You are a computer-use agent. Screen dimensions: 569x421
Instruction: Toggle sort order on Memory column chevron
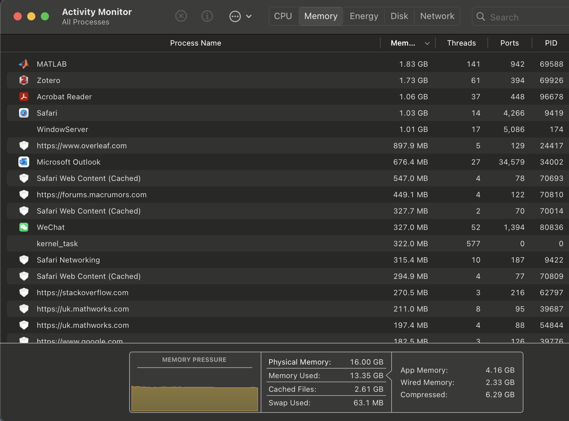click(427, 43)
